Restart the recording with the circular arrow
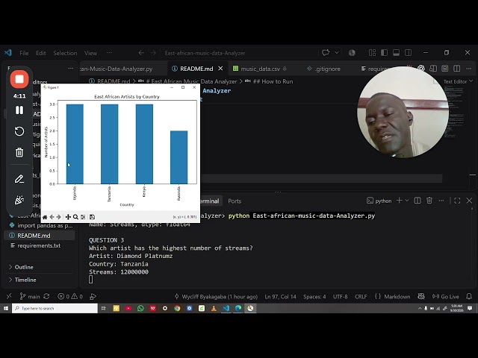The image size is (478, 358). [19, 131]
